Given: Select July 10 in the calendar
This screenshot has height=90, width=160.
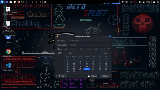Looking at the screenshot, I should (74, 64).
